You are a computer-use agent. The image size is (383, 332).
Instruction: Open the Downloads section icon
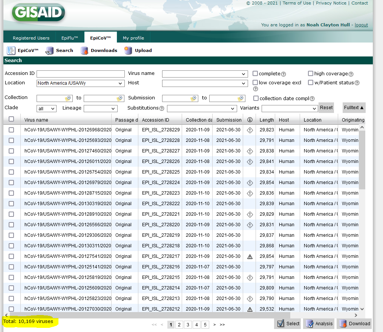[x=85, y=50]
